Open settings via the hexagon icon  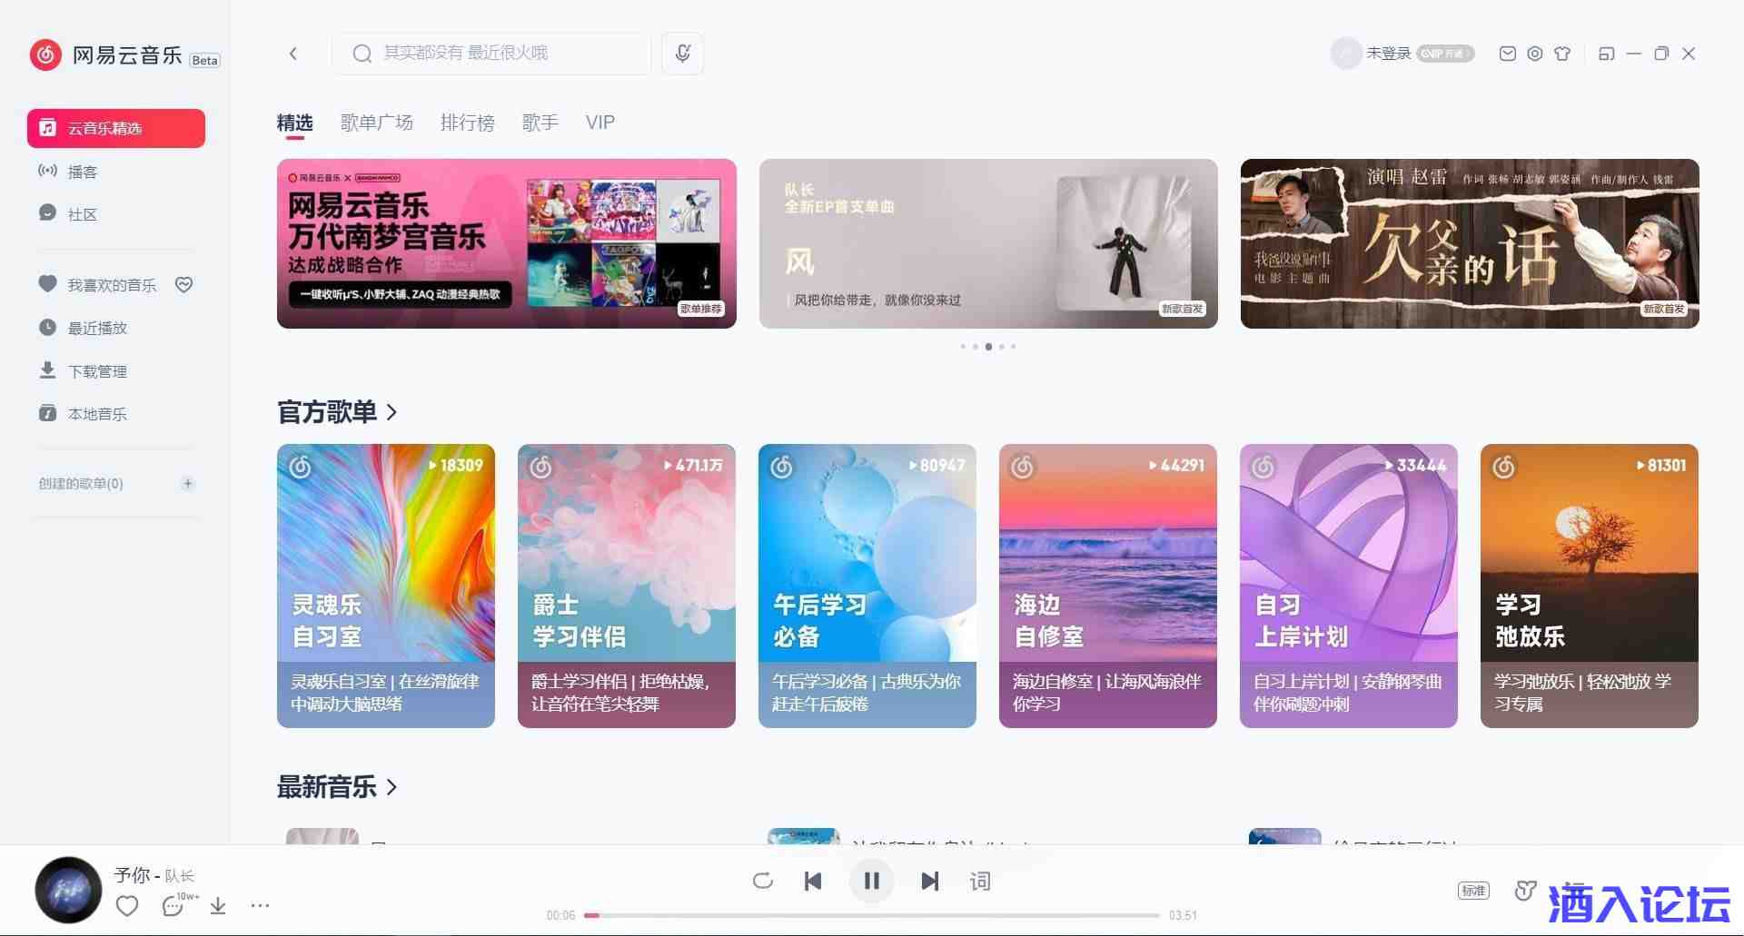coord(1535,54)
